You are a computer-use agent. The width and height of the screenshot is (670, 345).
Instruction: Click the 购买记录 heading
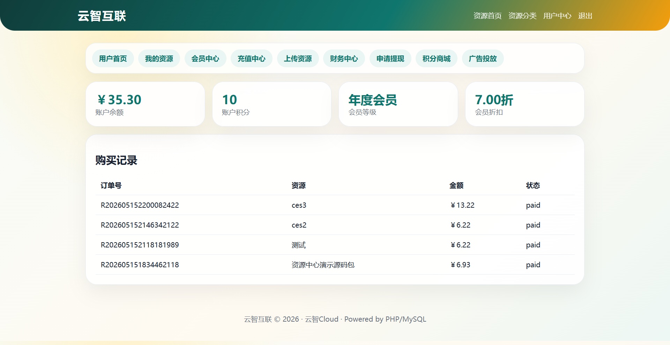[116, 160]
